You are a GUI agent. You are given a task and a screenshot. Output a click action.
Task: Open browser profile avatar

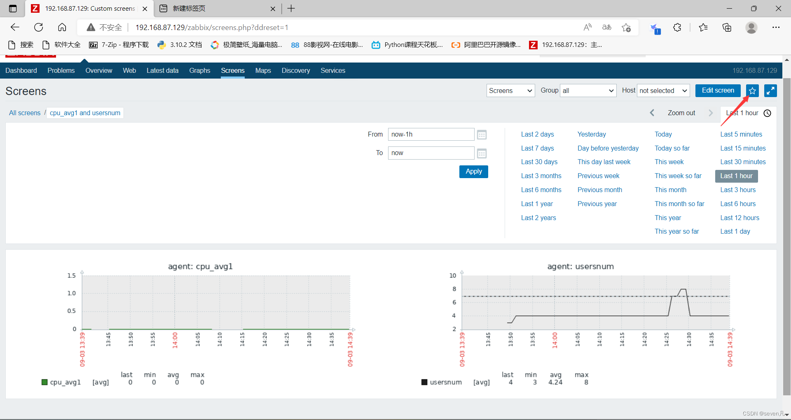click(x=751, y=28)
